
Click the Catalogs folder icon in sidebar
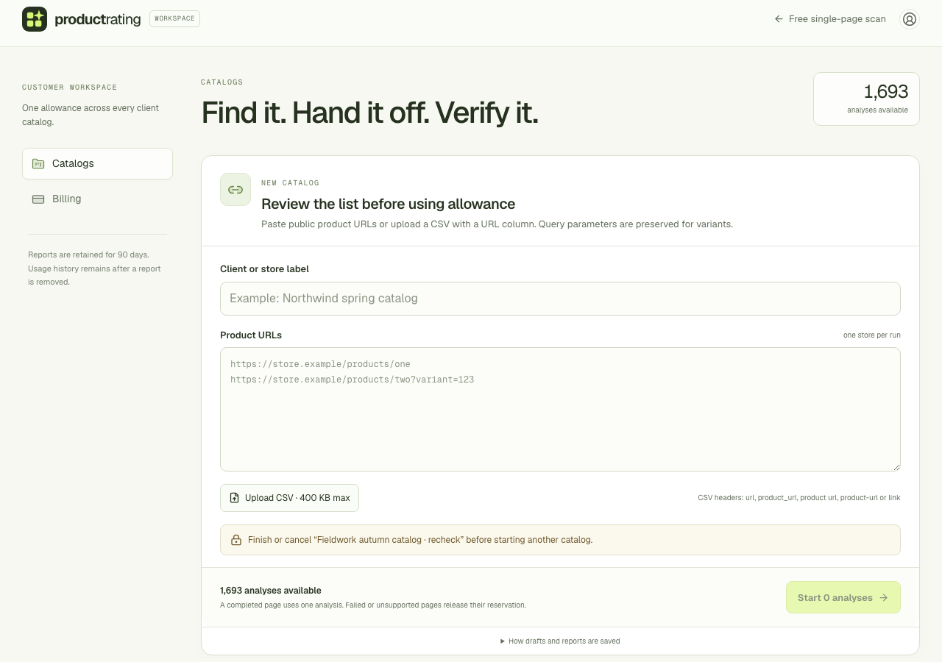[x=38, y=164]
